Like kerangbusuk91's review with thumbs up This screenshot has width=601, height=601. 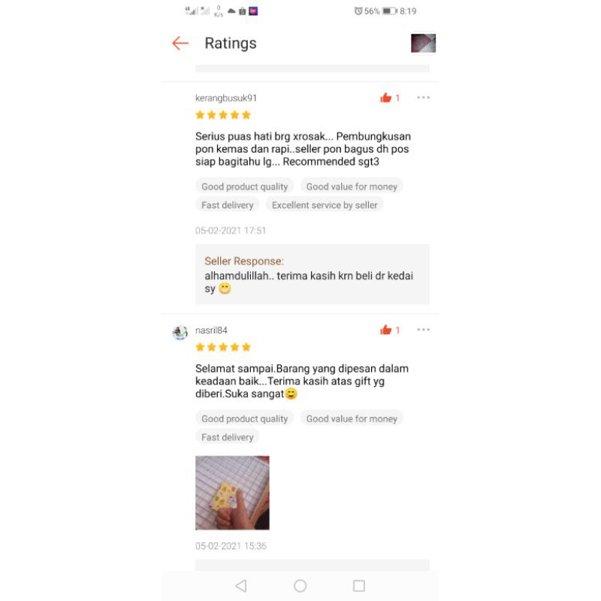coord(386,98)
